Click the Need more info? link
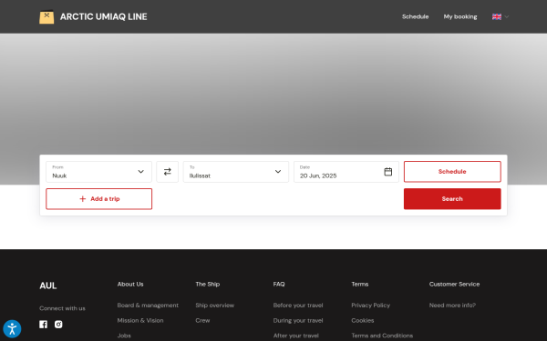Image resolution: width=547 pixels, height=341 pixels. coord(452,306)
